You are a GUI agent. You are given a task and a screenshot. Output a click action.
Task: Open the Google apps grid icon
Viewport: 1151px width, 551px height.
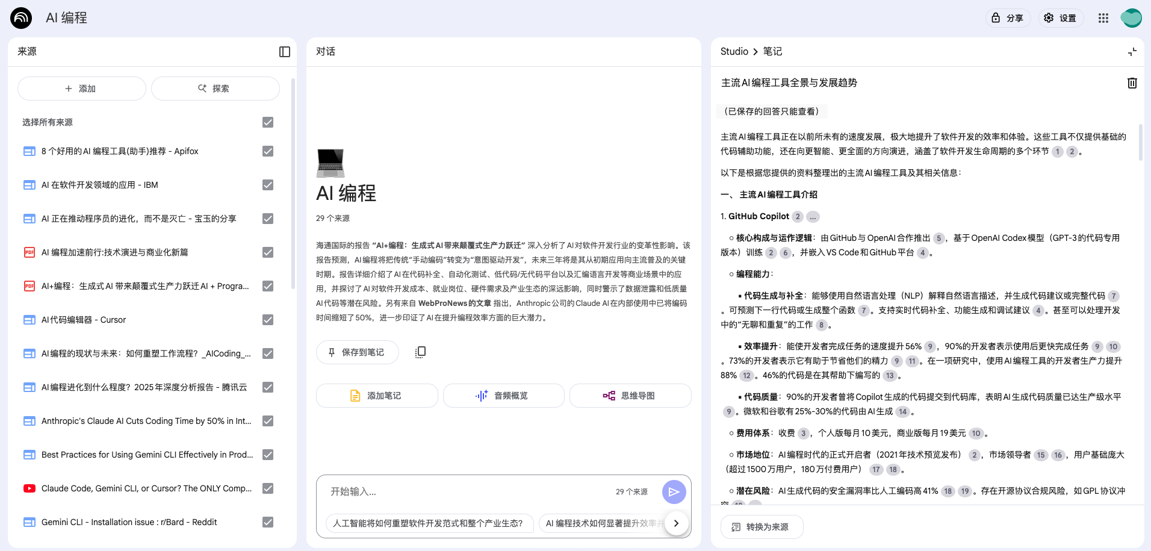point(1103,18)
